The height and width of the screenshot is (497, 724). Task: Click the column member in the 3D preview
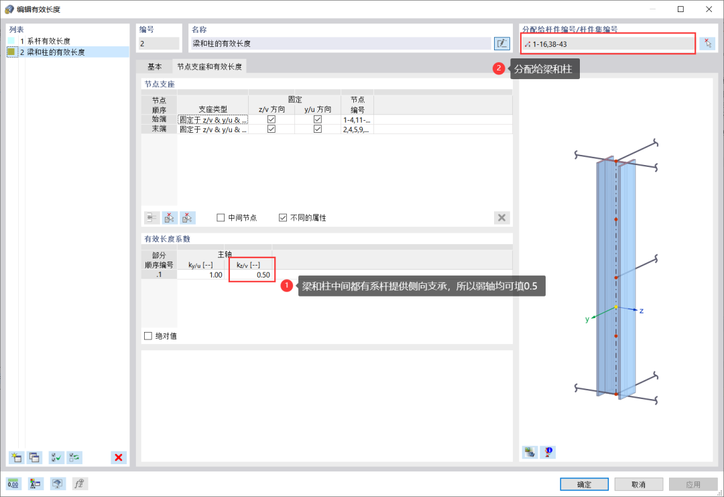tap(616, 277)
